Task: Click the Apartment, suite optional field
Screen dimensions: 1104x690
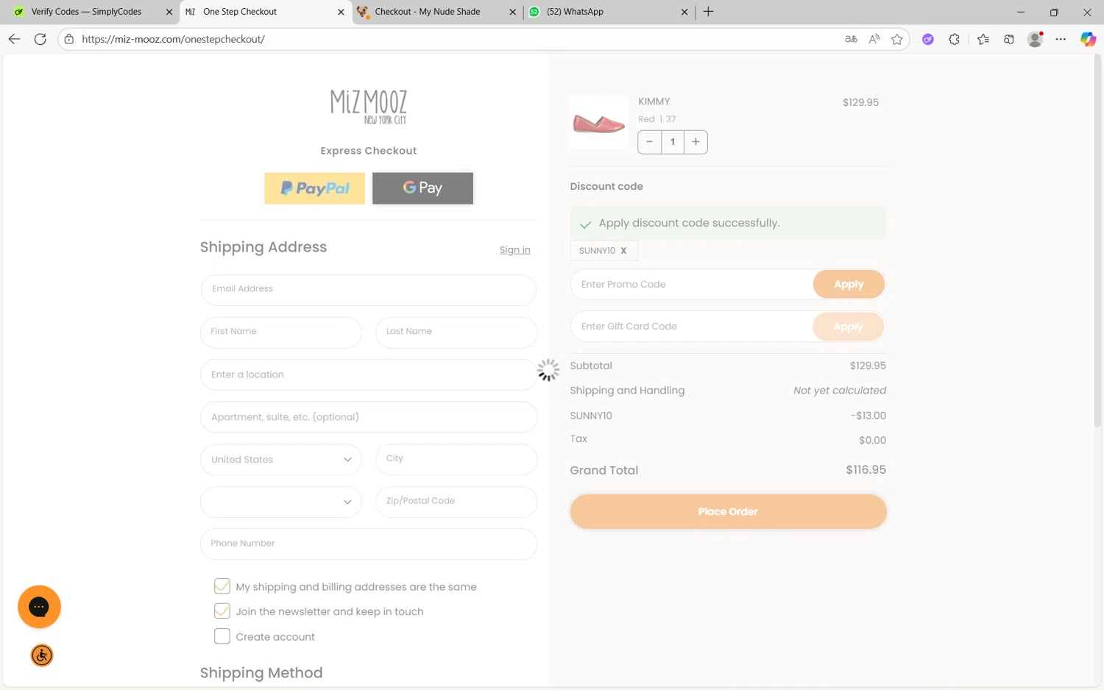Action: (368, 417)
